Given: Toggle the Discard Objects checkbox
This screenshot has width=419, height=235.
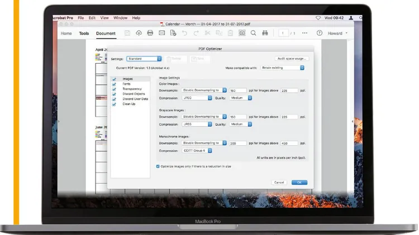Looking at the screenshot, I should tap(114, 94).
